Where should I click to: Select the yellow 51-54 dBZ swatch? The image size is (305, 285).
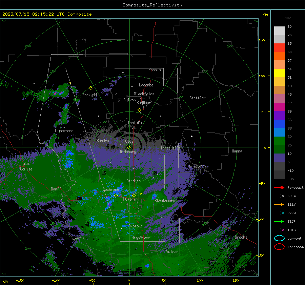pos(279,73)
